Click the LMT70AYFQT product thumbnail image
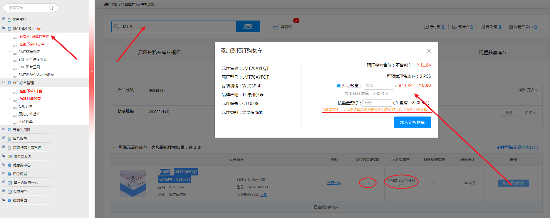The image size is (550, 218). (x=133, y=183)
